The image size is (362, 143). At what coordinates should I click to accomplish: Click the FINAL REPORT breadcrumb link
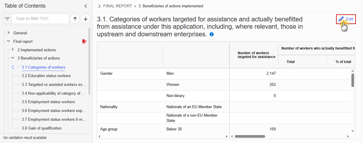117,6
